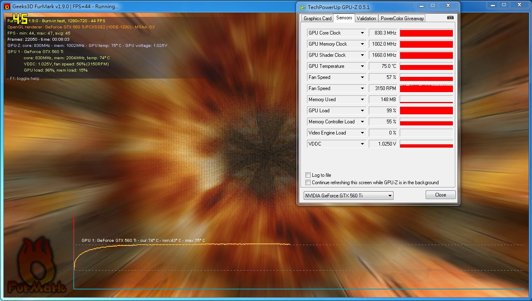Expand the Memory Used sensor dropdown
532x301 pixels.
(362, 100)
